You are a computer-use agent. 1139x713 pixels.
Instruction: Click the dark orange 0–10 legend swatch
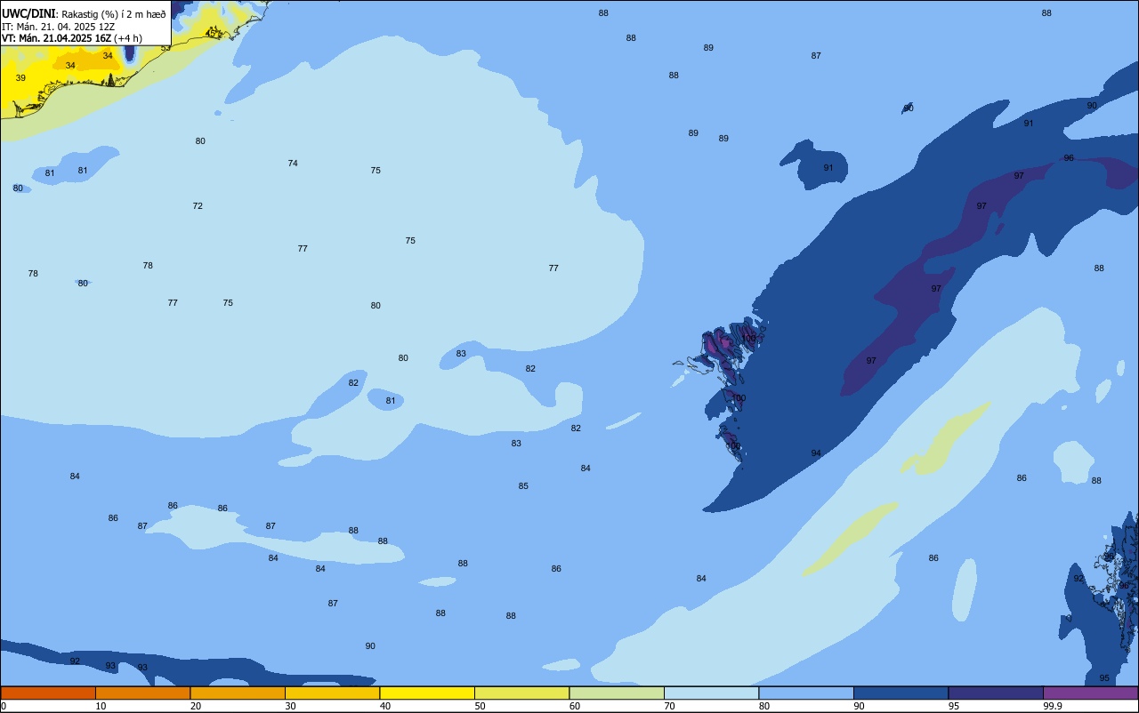coord(48,693)
